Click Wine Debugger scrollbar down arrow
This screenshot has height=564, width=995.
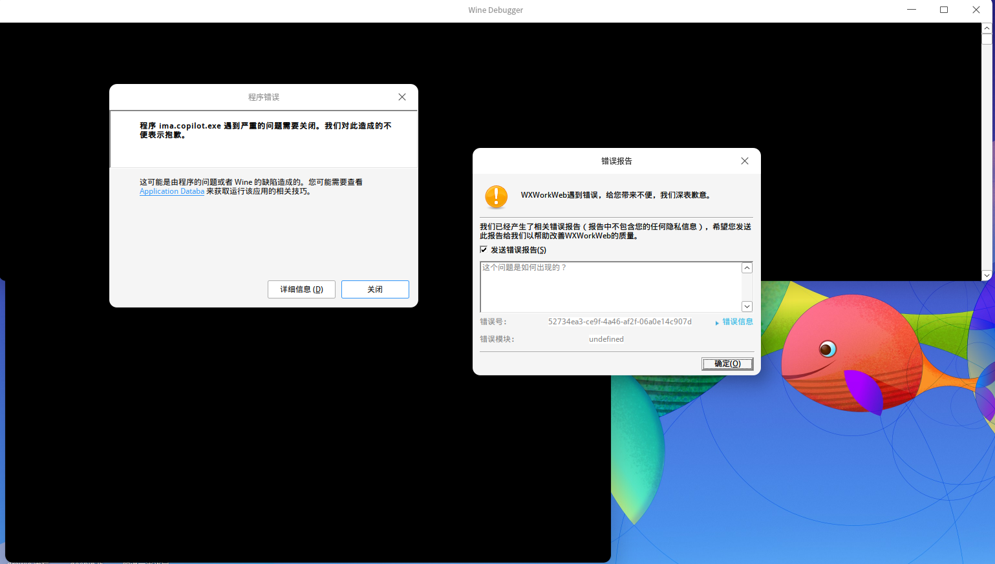[987, 275]
